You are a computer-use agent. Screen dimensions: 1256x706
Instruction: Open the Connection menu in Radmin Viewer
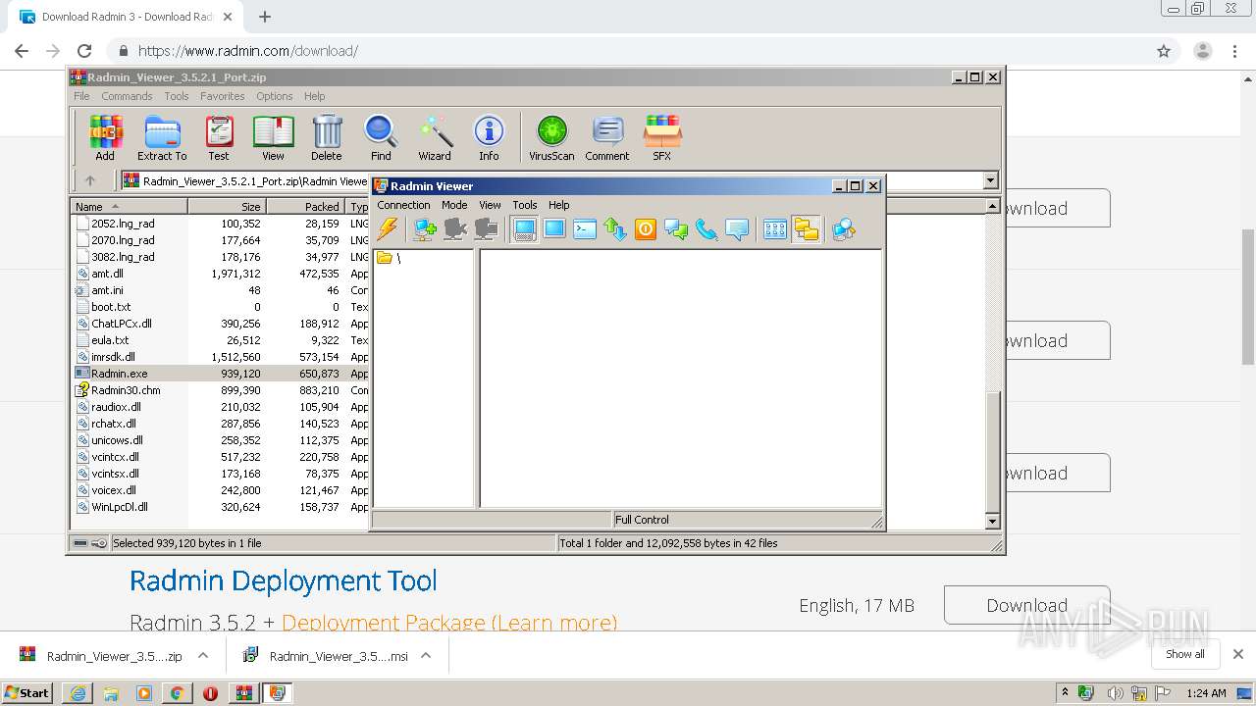pos(403,205)
